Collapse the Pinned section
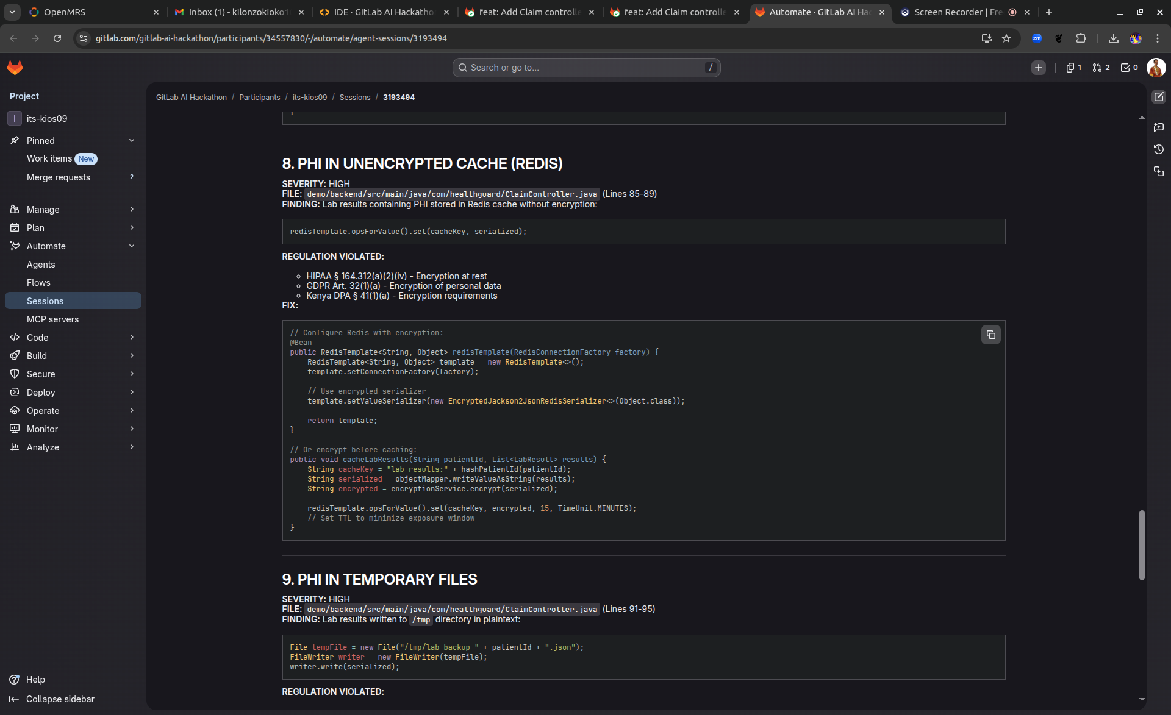Screen dimensions: 1171x715 tap(132, 141)
